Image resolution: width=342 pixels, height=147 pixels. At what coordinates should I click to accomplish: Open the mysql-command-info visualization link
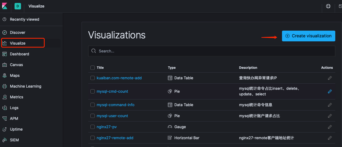click(x=115, y=105)
